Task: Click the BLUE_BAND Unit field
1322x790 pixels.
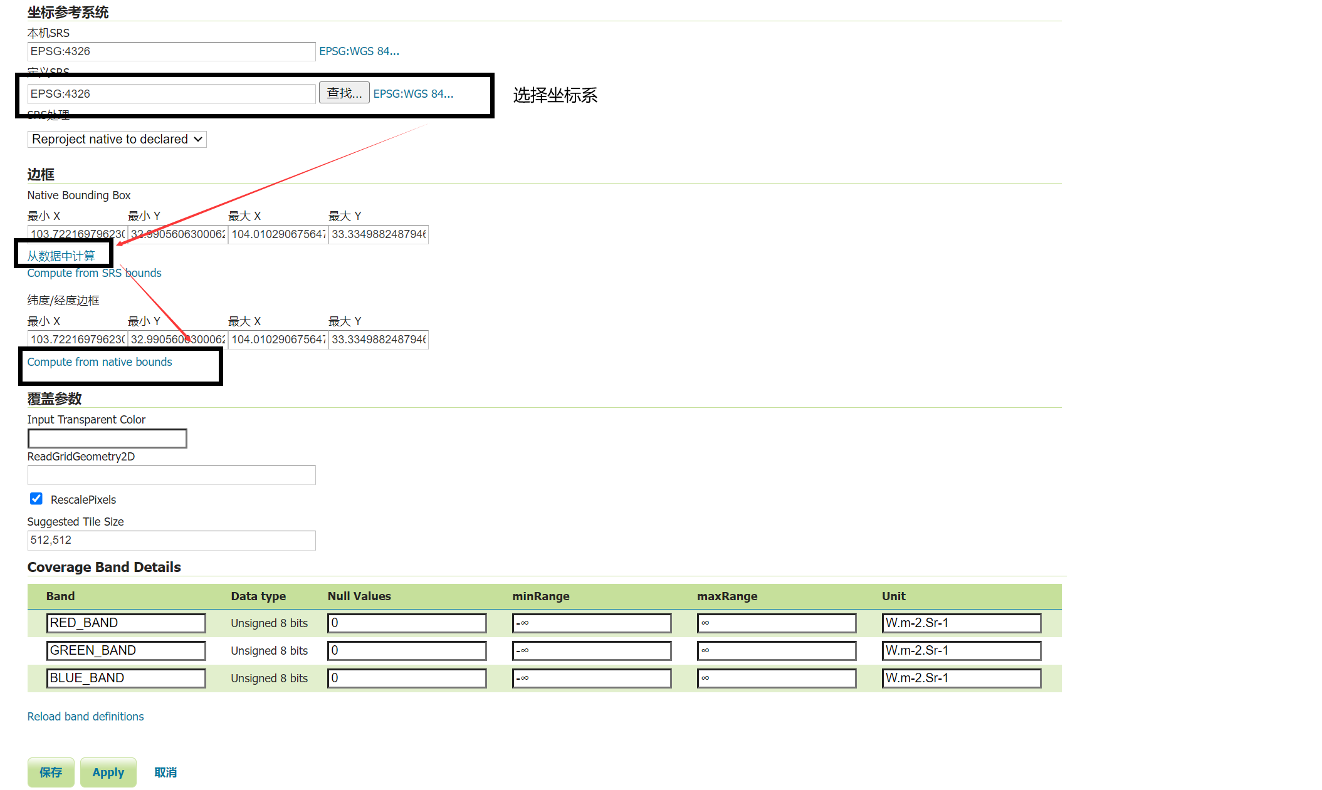Action: 961,678
